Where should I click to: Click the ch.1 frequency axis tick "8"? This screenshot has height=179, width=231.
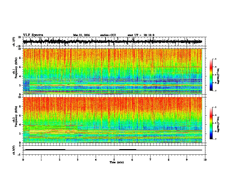20,58
